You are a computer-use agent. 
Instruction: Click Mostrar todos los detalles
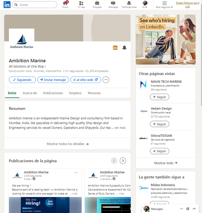[67, 144]
